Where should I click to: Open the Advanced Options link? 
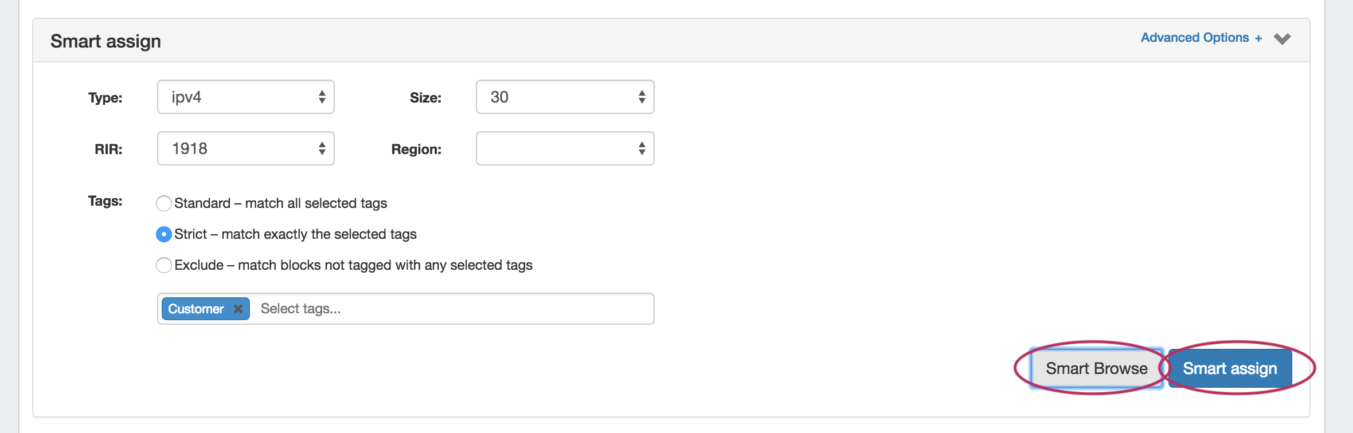click(x=1194, y=38)
